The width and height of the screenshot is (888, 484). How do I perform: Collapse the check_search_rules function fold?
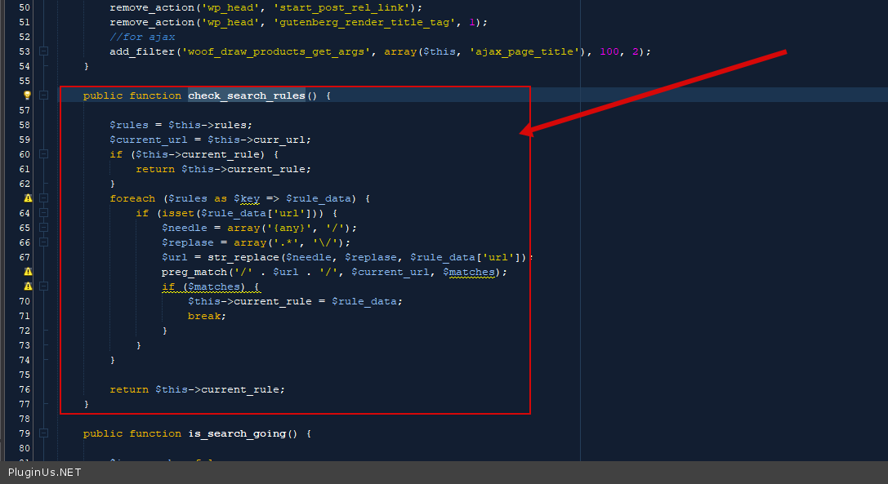[x=43, y=95]
